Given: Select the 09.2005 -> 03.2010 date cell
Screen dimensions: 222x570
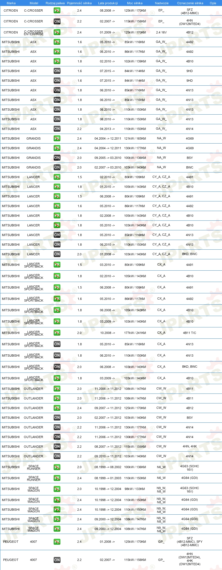Looking at the screenshot, I should coord(108,158).
